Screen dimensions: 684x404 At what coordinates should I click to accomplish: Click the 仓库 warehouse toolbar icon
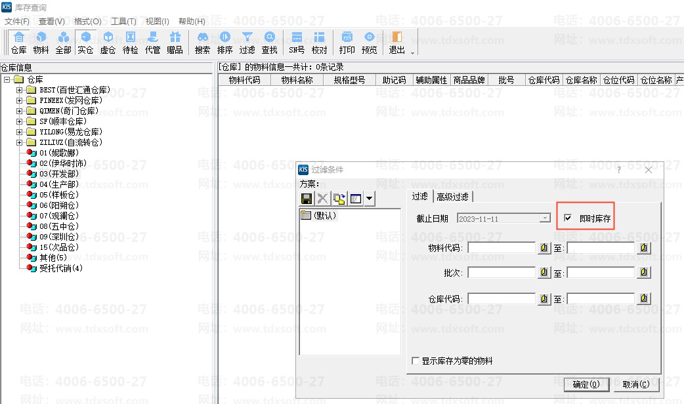coord(19,42)
